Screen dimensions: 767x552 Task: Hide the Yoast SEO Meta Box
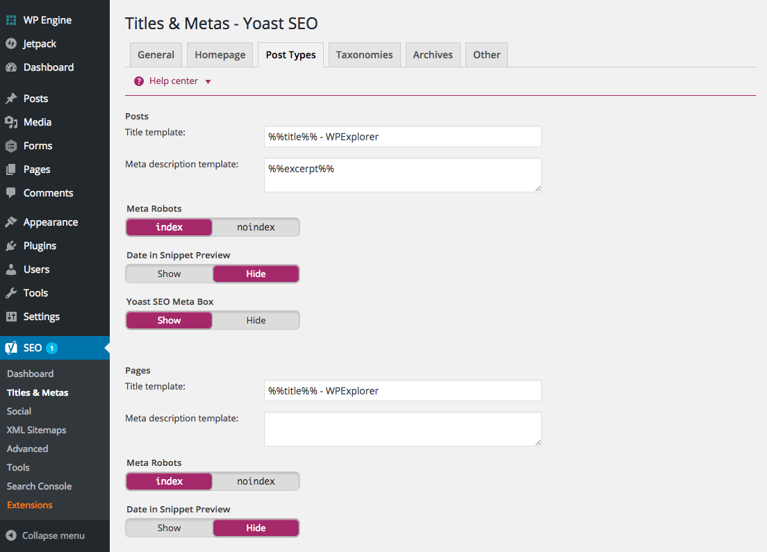(x=256, y=319)
